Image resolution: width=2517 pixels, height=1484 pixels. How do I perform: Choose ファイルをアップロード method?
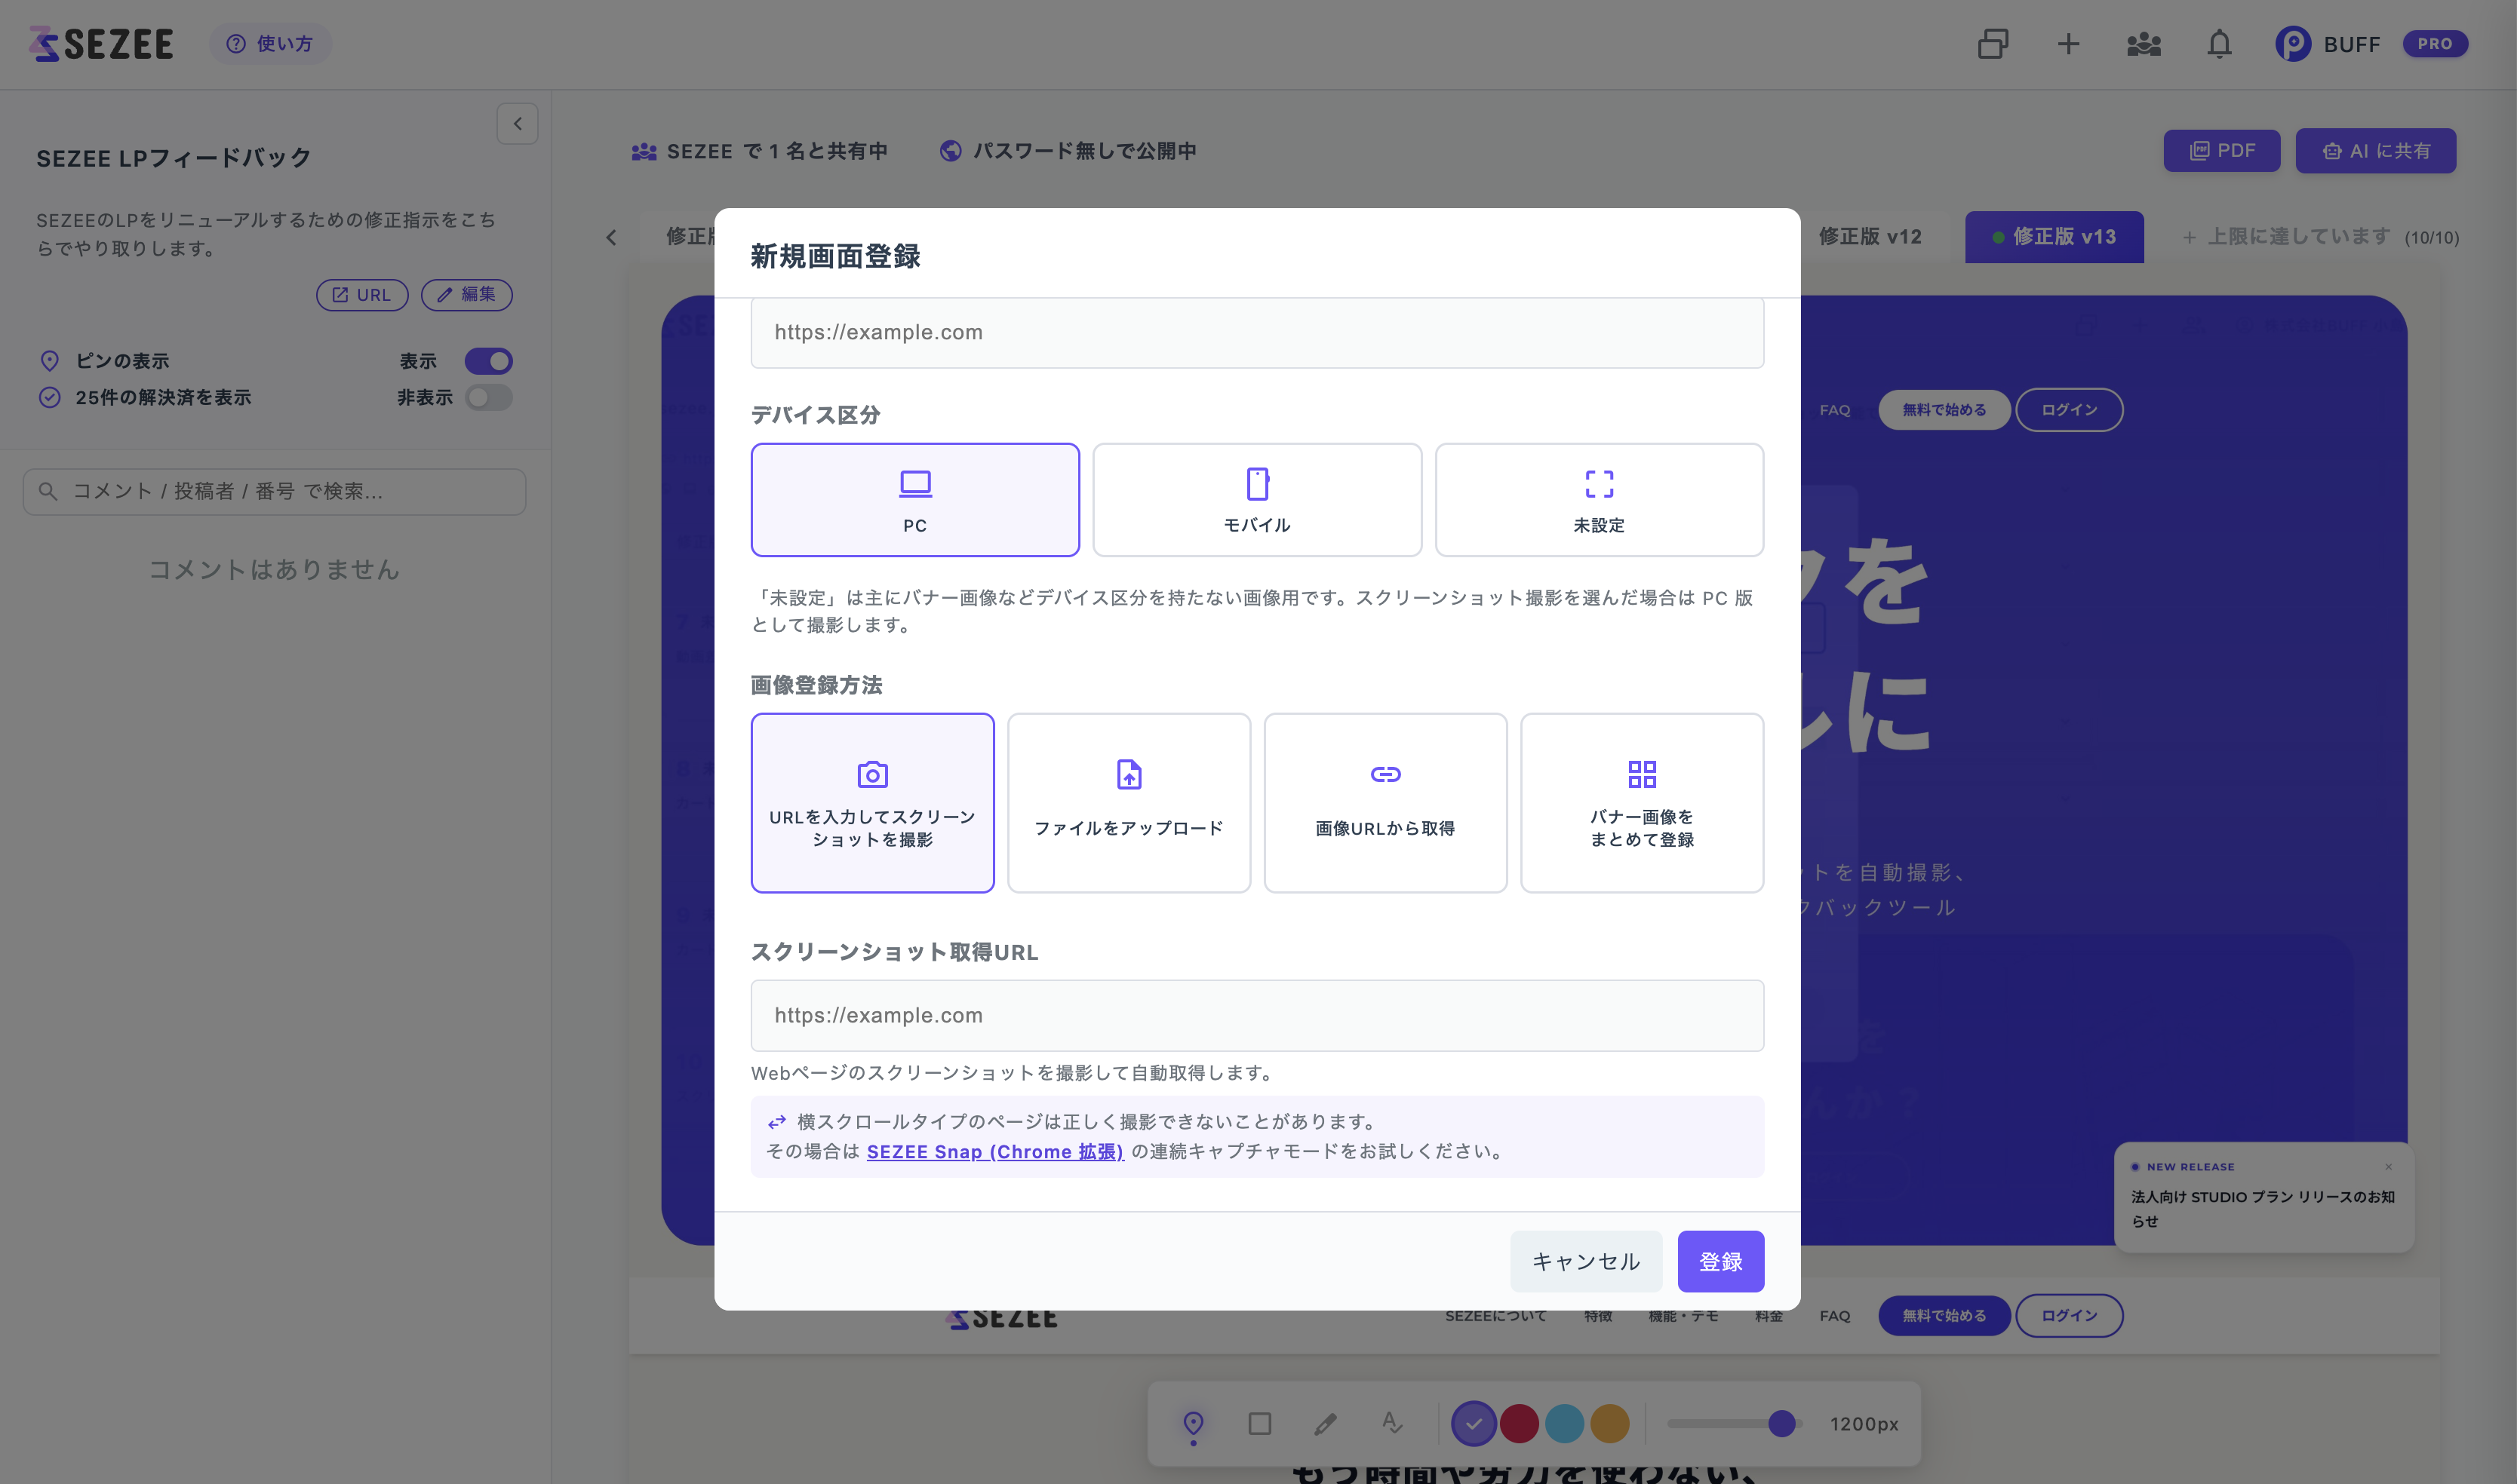(1129, 802)
